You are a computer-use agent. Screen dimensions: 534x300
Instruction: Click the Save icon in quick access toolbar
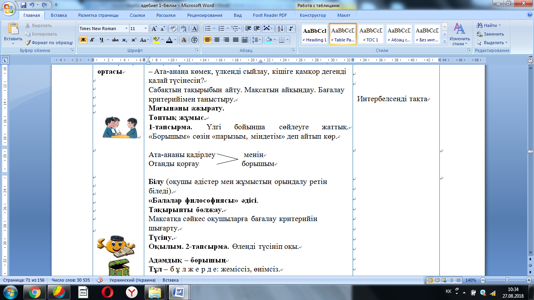(x=23, y=5)
